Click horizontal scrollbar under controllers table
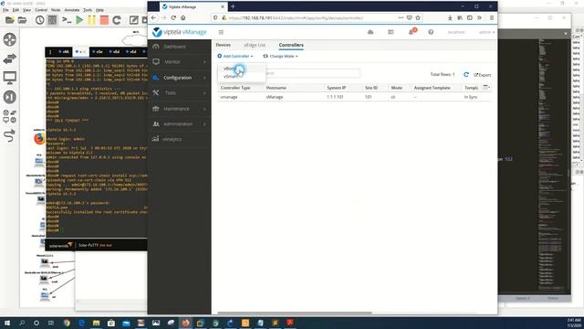Image resolution: width=584 pixels, height=329 pixels. pyautogui.click(x=295, y=313)
